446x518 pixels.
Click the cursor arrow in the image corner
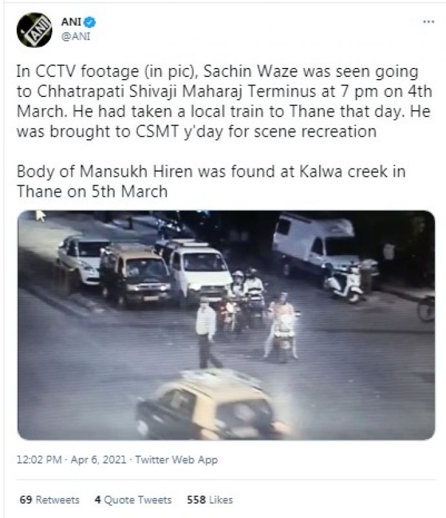(40, 216)
